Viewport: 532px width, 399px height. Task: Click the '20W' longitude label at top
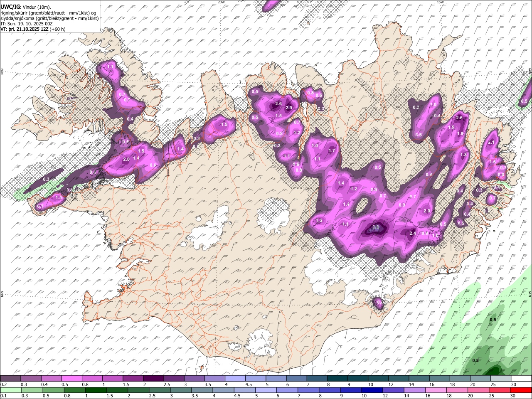click(x=221, y=2)
